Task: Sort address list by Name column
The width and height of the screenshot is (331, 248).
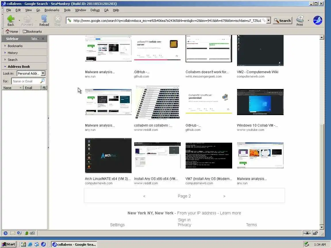Action: coord(12,88)
